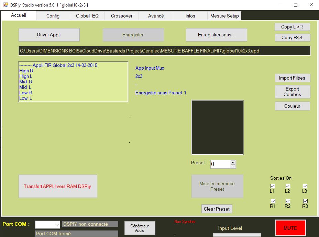The height and width of the screenshot is (237, 319).
Task: Disable the R3 output checkbox
Action: [305, 201]
